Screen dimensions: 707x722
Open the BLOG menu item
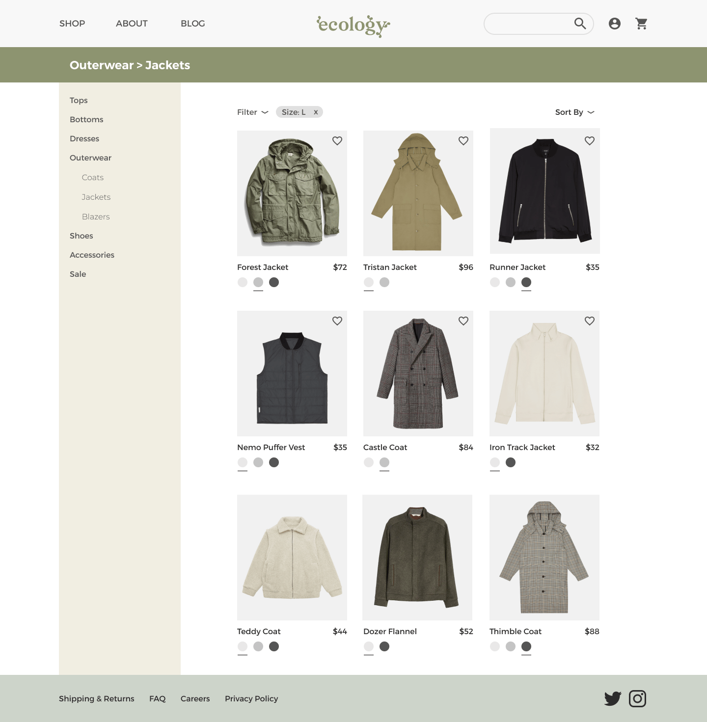coord(192,24)
